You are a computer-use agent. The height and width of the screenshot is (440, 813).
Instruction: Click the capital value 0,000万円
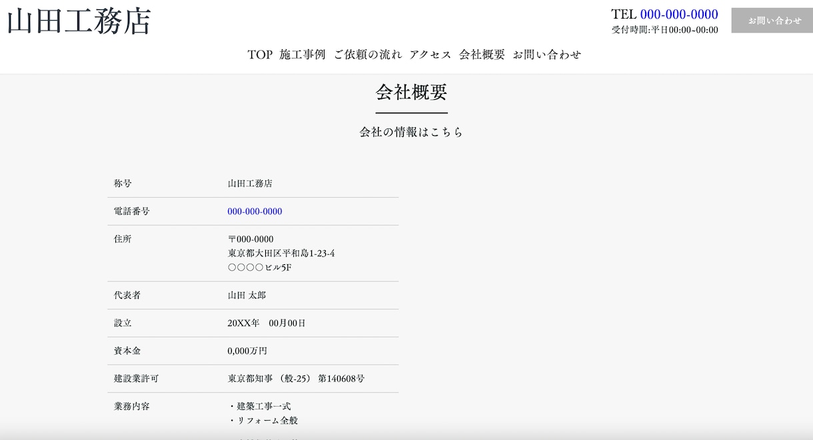coord(247,351)
